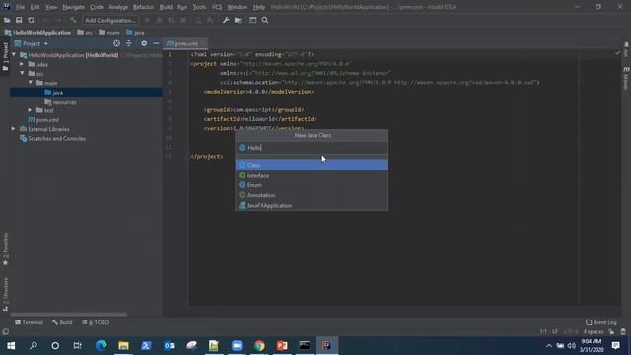Viewport: 631px width, 355px height.
Task: Open the Event Log
Action: click(601, 322)
